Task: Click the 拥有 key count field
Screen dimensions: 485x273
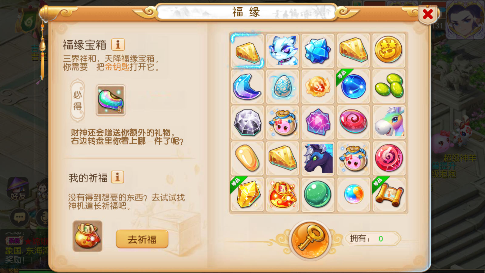Action: (x=373, y=239)
